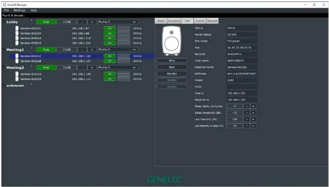
Task: Toggle Mix for Genelec-822319
Action: pyautogui.click(x=109, y=79)
